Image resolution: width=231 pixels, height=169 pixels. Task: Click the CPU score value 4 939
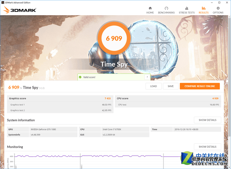coord(215,99)
